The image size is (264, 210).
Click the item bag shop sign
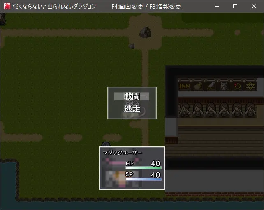[198, 86]
